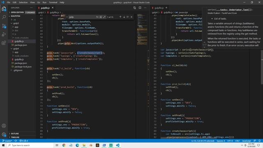Collapse the gulp4 folder
The width and height of the screenshot is (263, 148).
point(22,49)
